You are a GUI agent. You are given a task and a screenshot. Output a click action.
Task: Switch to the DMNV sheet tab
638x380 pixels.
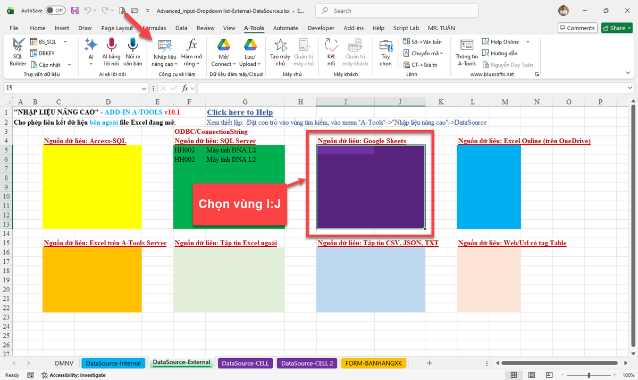[64, 363]
